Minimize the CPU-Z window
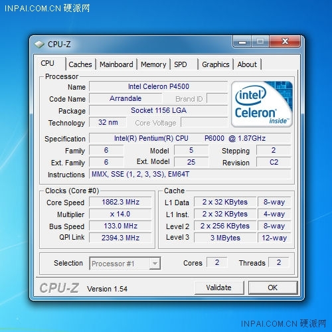332x332 pixels. [242, 41]
